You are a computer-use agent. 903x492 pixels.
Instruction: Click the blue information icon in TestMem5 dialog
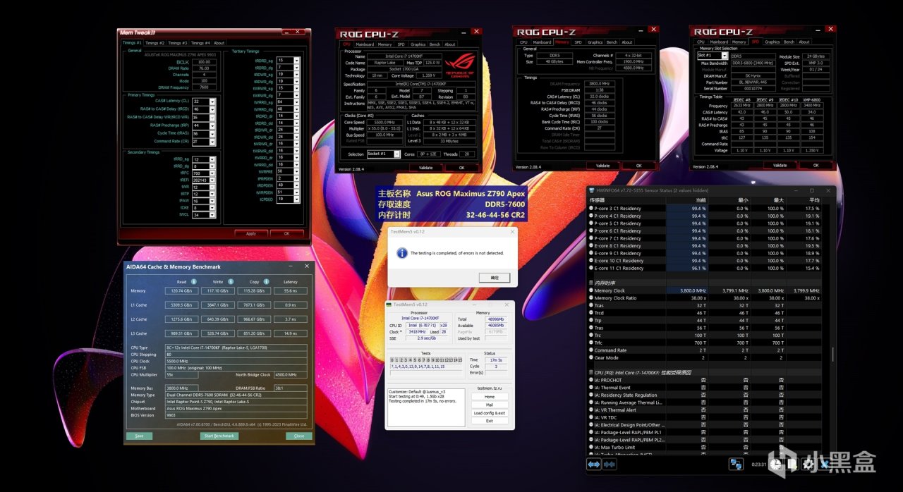pos(402,252)
